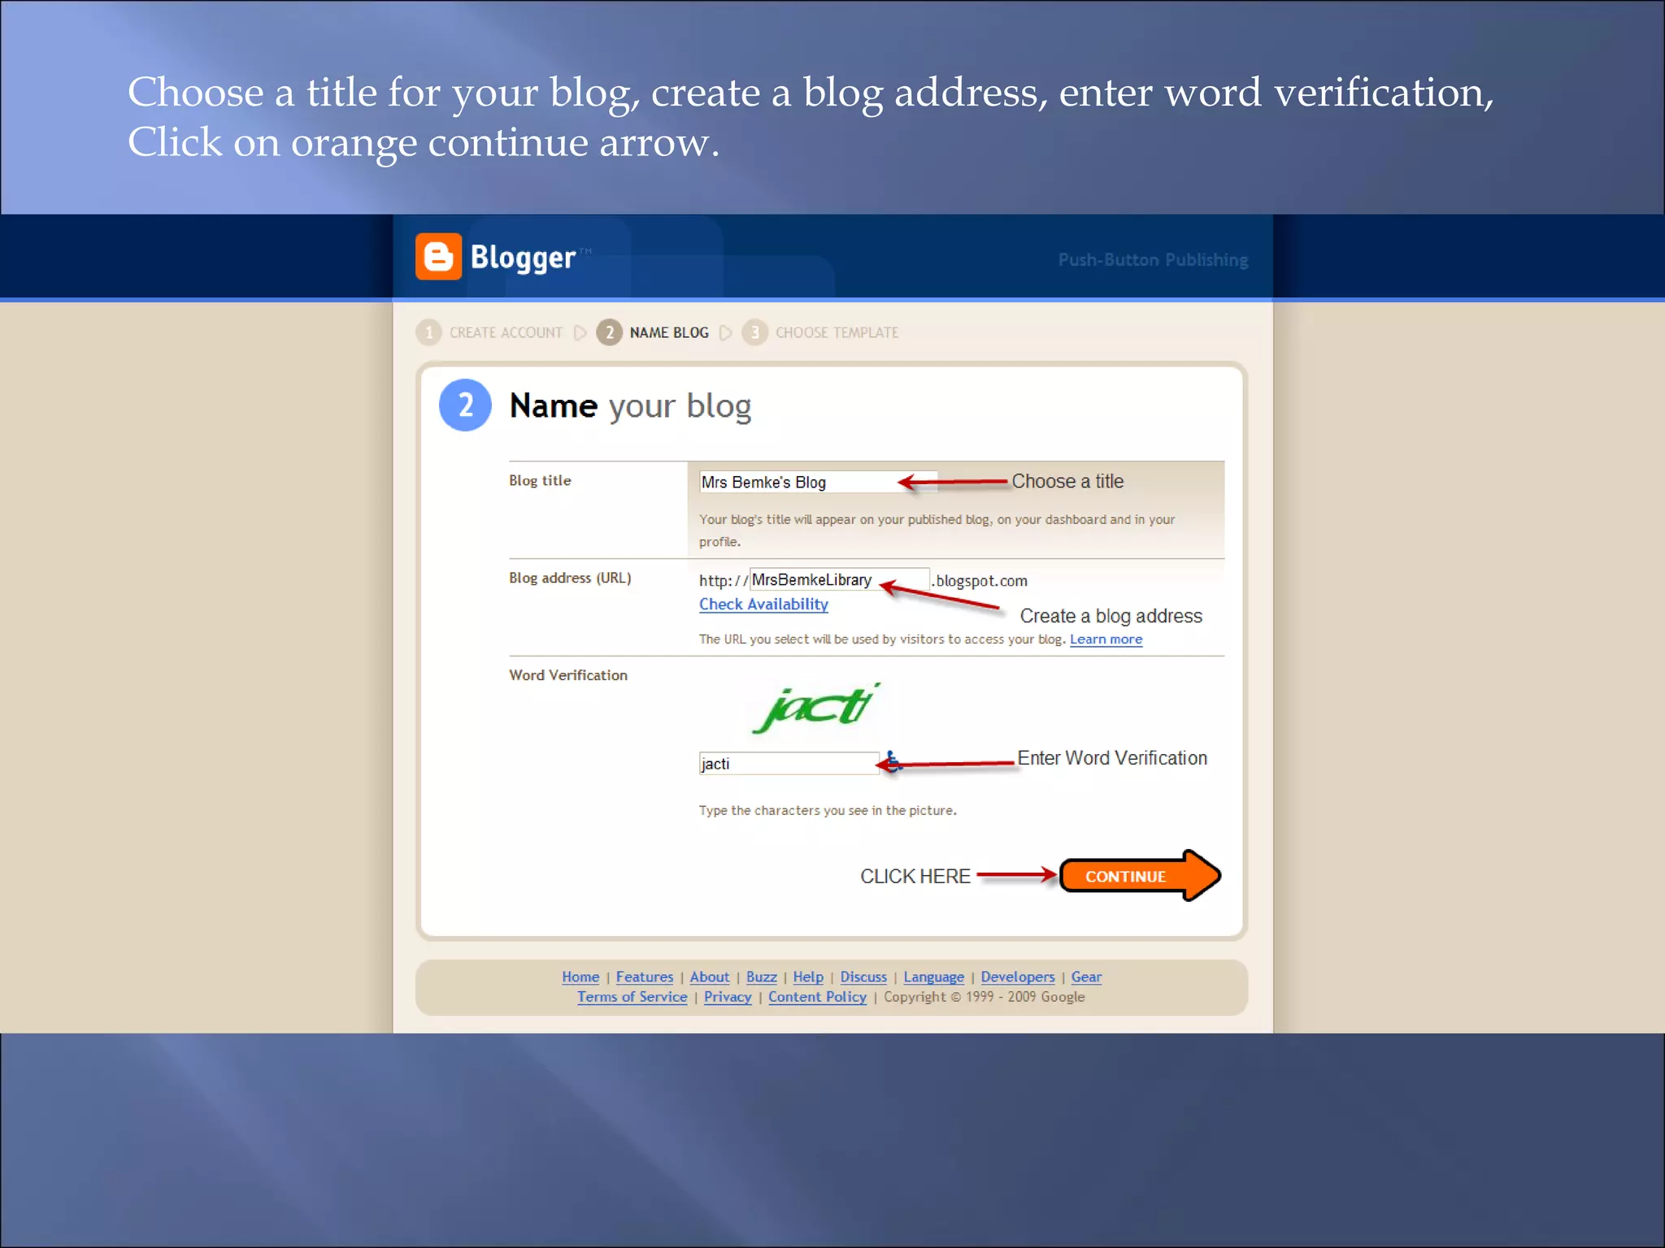Screen dimensions: 1665x1248
Task: Click 'Copyright © 1999 - 2009 Google' text
Action: 984,997
